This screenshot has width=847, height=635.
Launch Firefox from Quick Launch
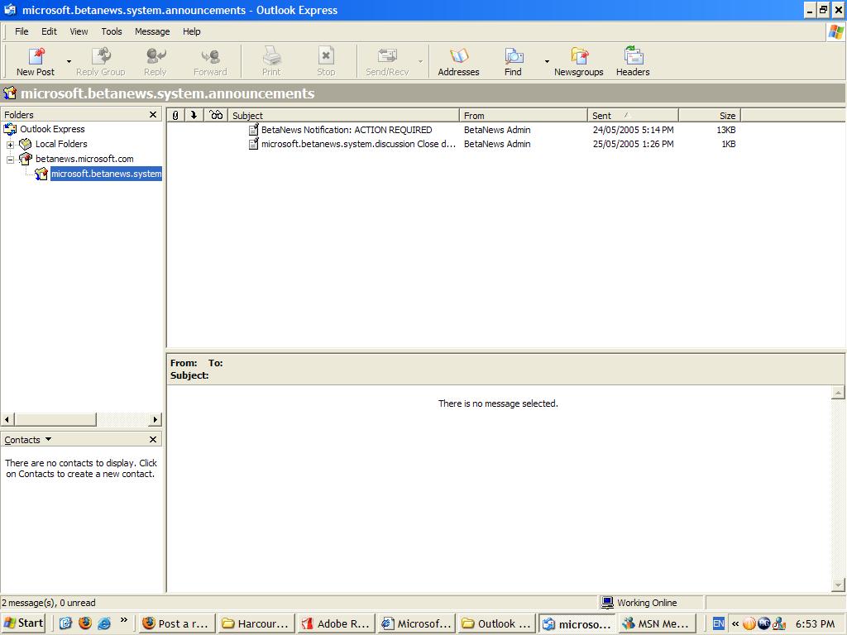tap(85, 623)
